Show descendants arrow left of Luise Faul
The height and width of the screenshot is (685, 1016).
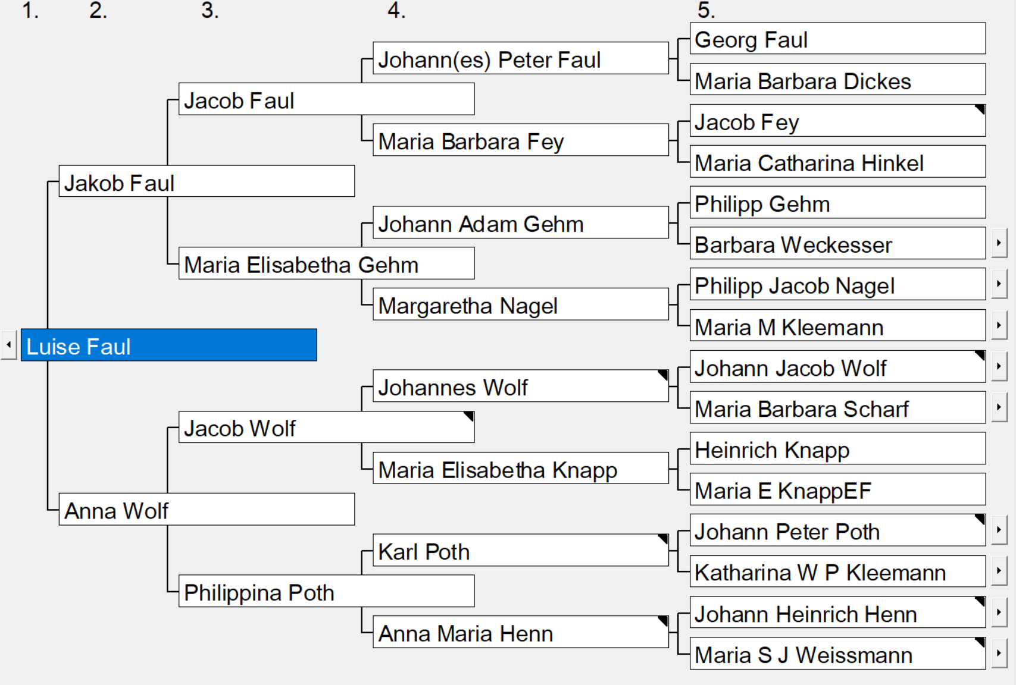(x=8, y=345)
